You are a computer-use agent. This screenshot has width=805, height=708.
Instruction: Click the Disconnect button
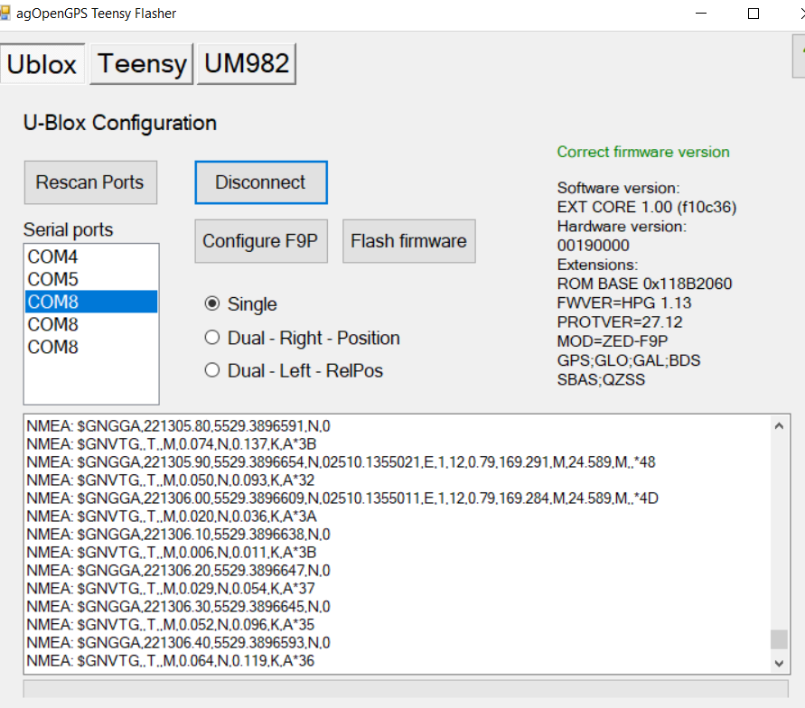tap(261, 182)
